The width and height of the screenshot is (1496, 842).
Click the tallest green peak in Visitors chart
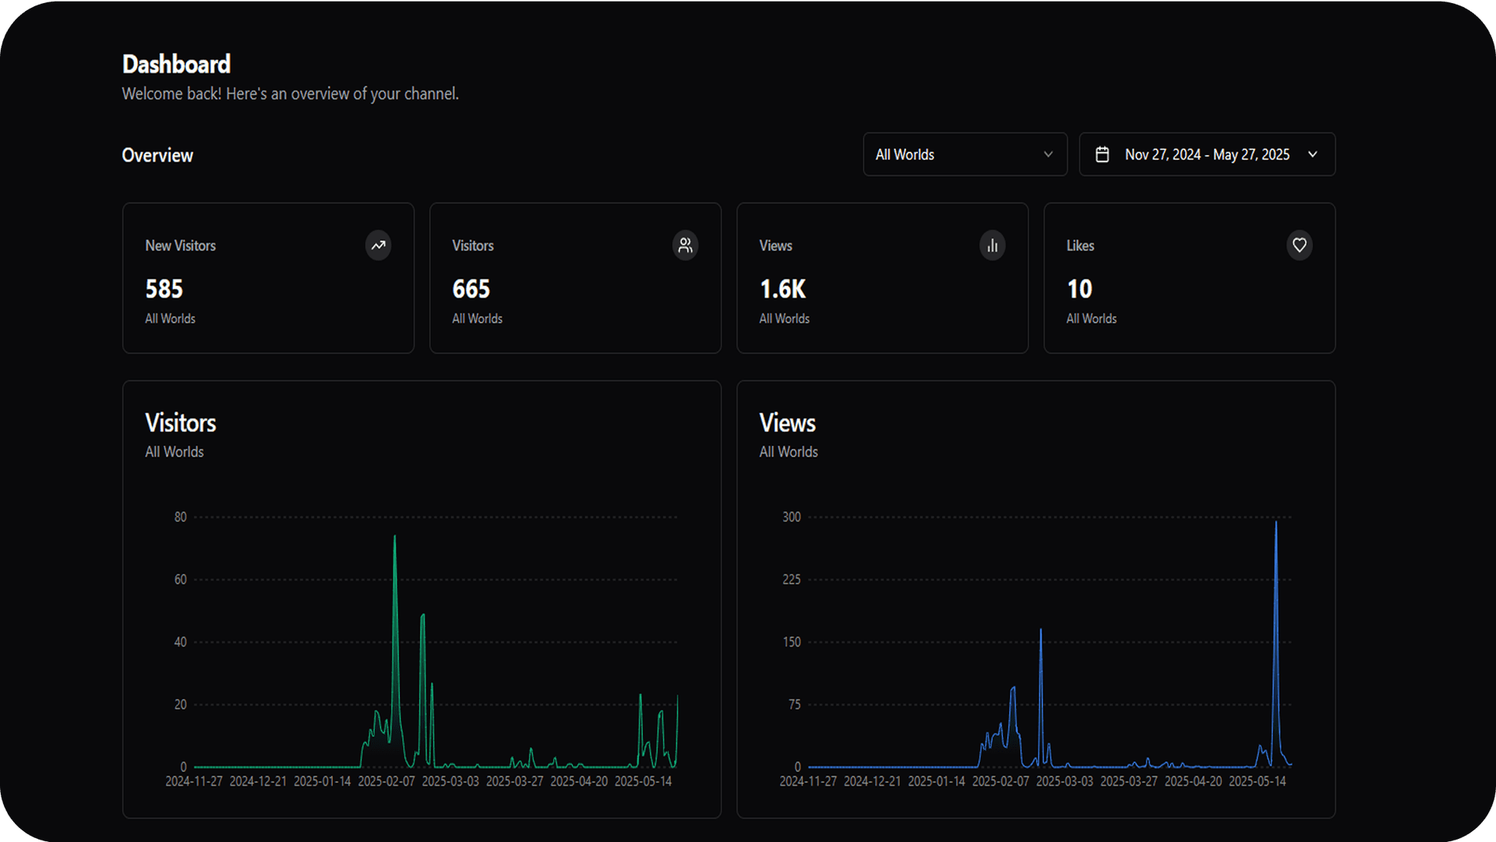coord(394,537)
